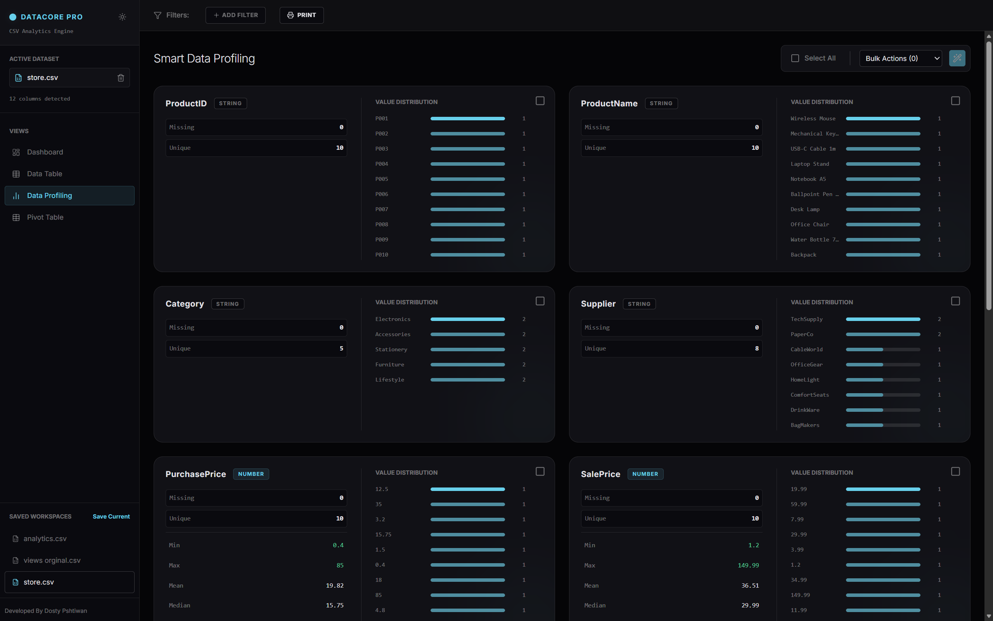Click the scrollbar down arrow
This screenshot has height=621, width=993.
[x=988, y=616]
